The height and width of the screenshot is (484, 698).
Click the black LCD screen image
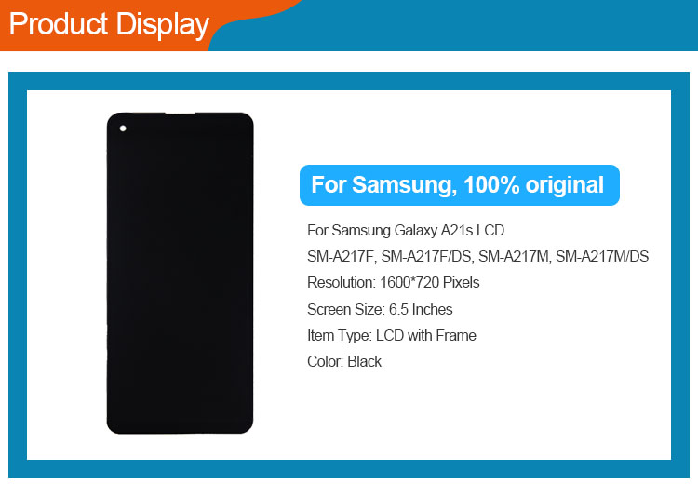(180, 273)
